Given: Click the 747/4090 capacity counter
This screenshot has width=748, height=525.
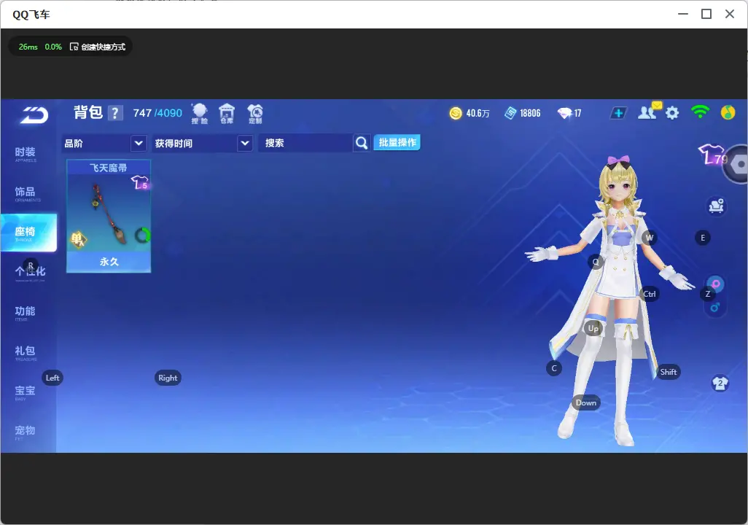Looking at the screenshot, I should [157, 113].
